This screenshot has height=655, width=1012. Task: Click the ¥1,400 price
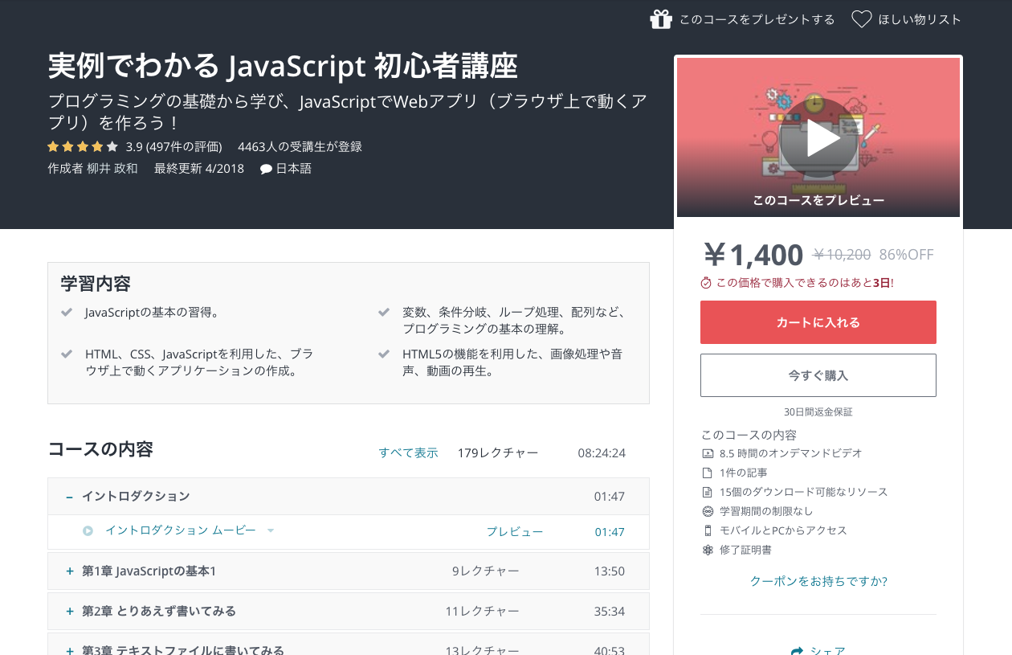(x=753, y=255)
